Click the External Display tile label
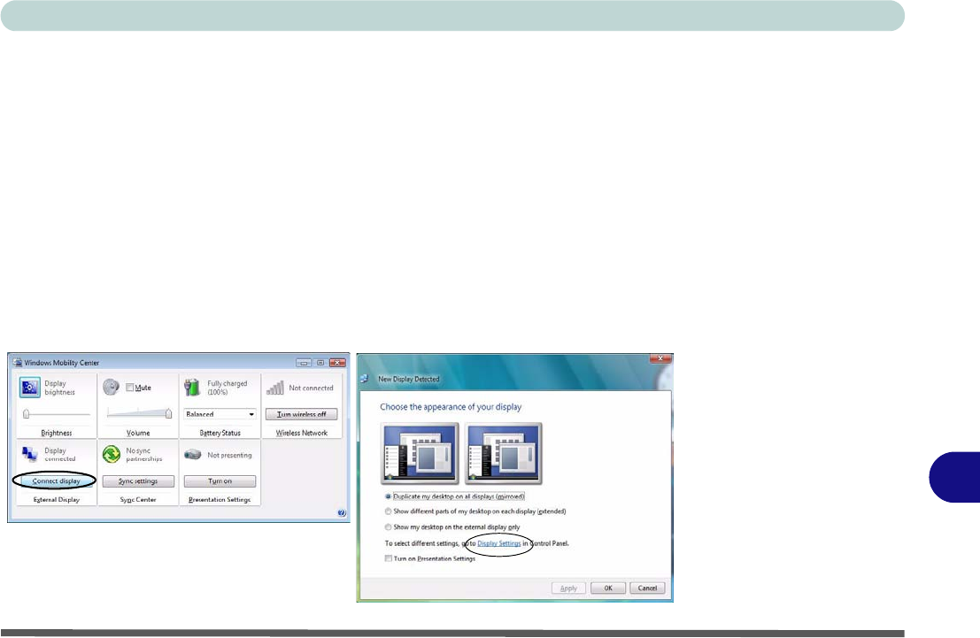This screenshot has height=638, width=980. tap(57, 500)
